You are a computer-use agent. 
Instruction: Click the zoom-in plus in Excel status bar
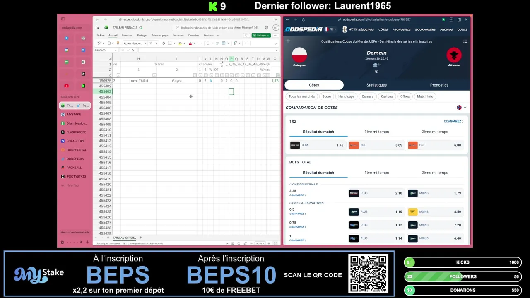click(x=269, y=243)
